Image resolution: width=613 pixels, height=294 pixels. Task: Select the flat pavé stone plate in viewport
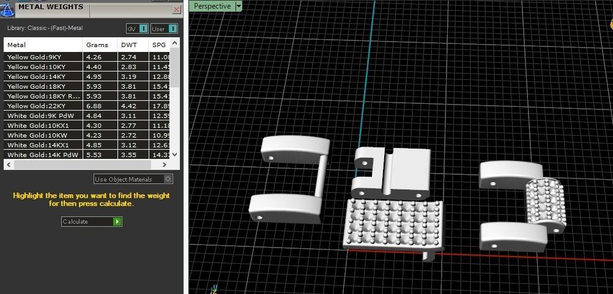[394, 224]
